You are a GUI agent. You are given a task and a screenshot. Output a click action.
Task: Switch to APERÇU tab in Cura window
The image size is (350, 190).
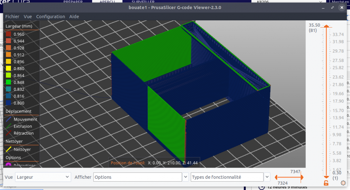[x=107, y=1]
